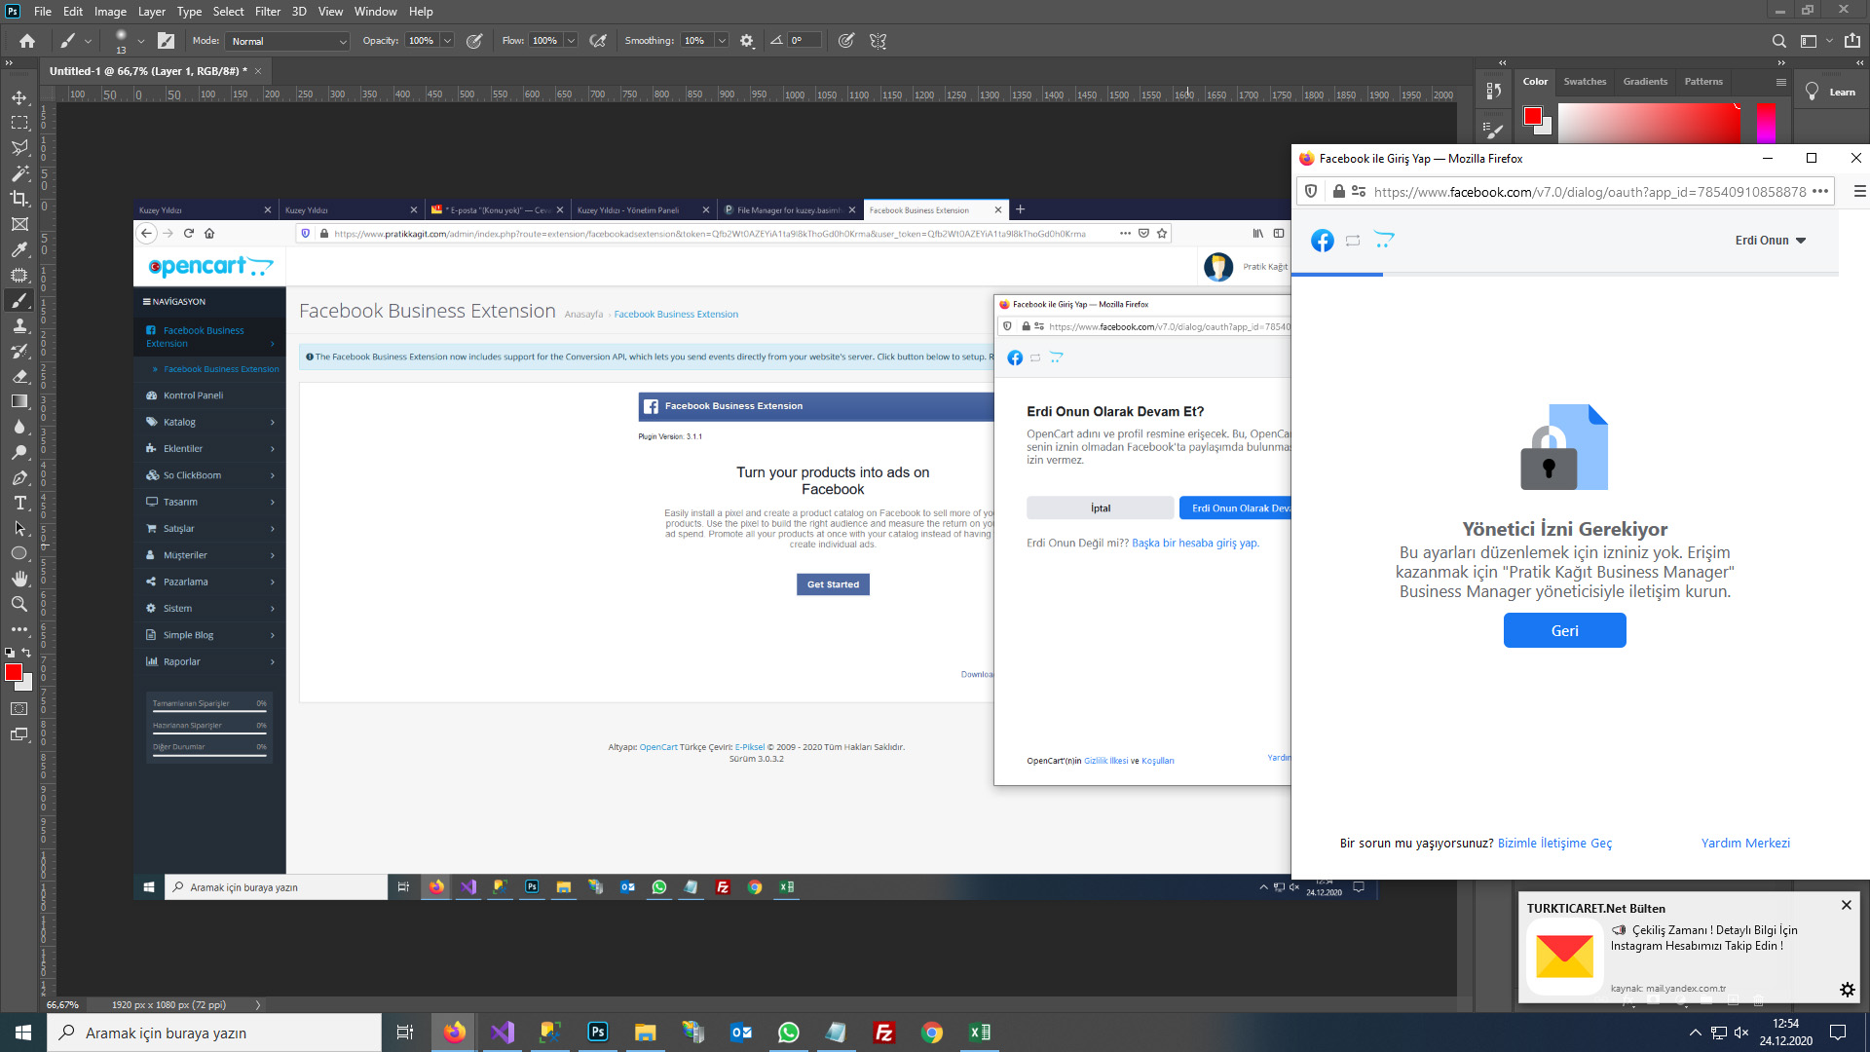Click the foreground color chip in toolbar

pos(14,673)
